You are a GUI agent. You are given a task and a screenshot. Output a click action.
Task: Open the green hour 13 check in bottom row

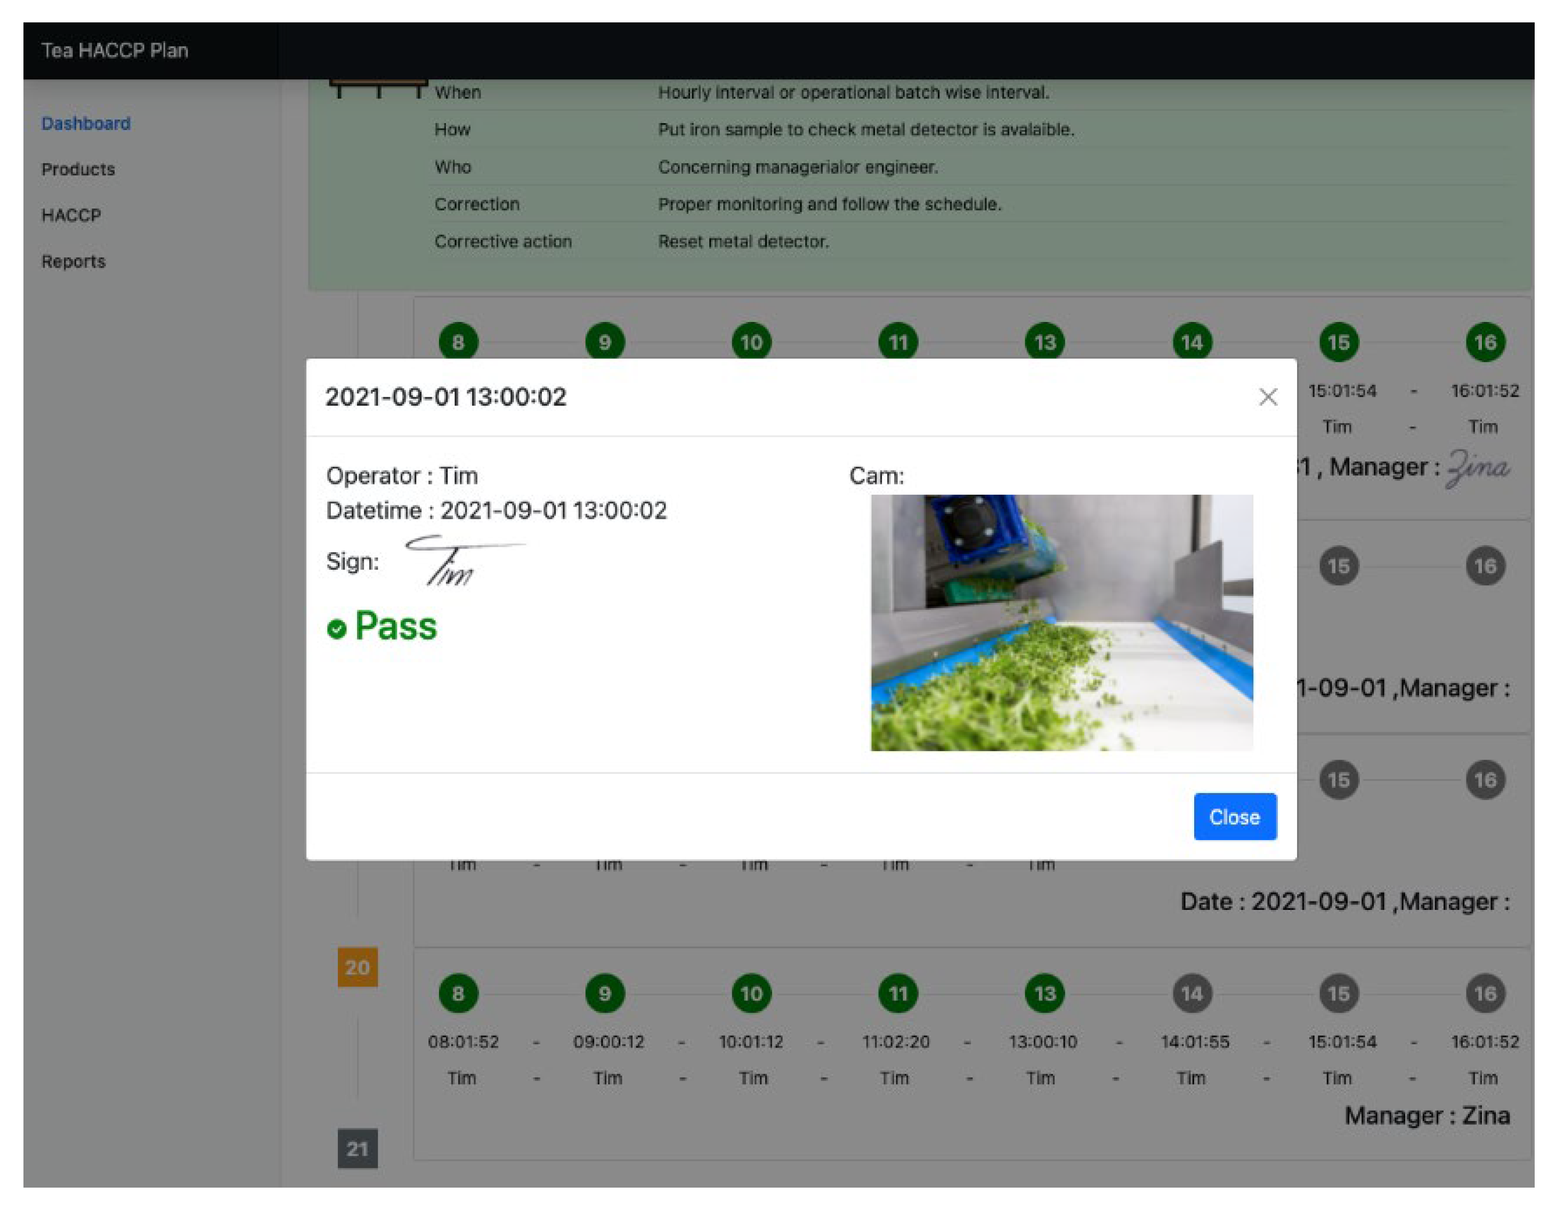pyautogui.click(x=1044, y=993)
